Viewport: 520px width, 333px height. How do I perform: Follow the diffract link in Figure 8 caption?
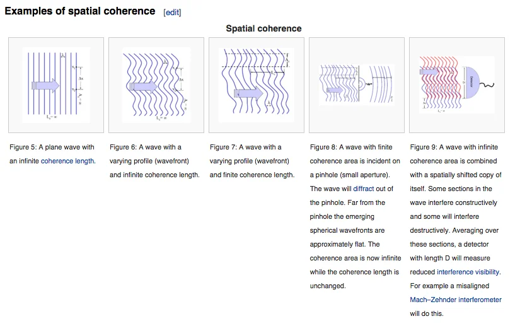pos(364,189)
